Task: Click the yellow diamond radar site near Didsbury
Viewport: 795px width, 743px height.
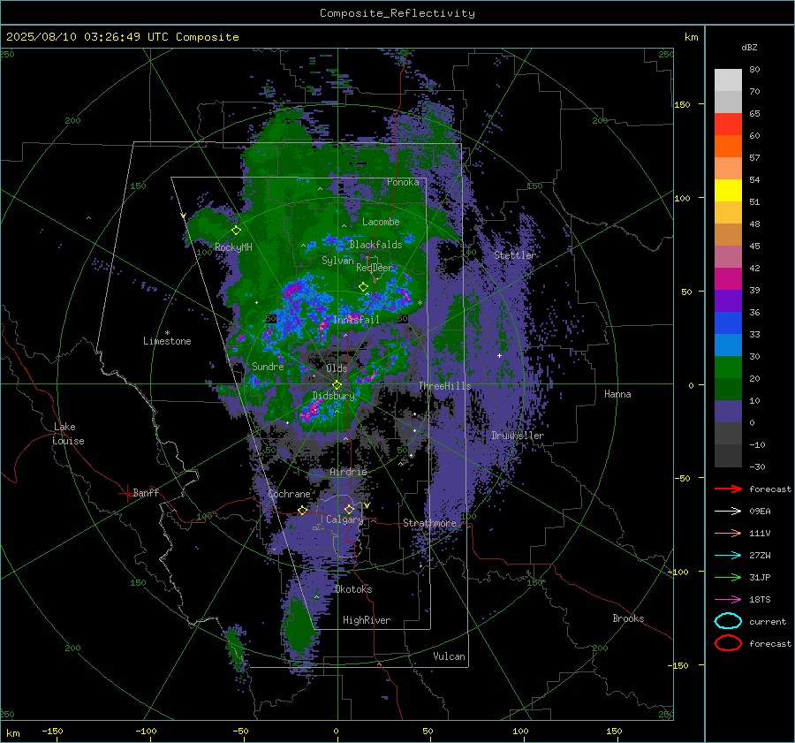Action: click(337, 385)
